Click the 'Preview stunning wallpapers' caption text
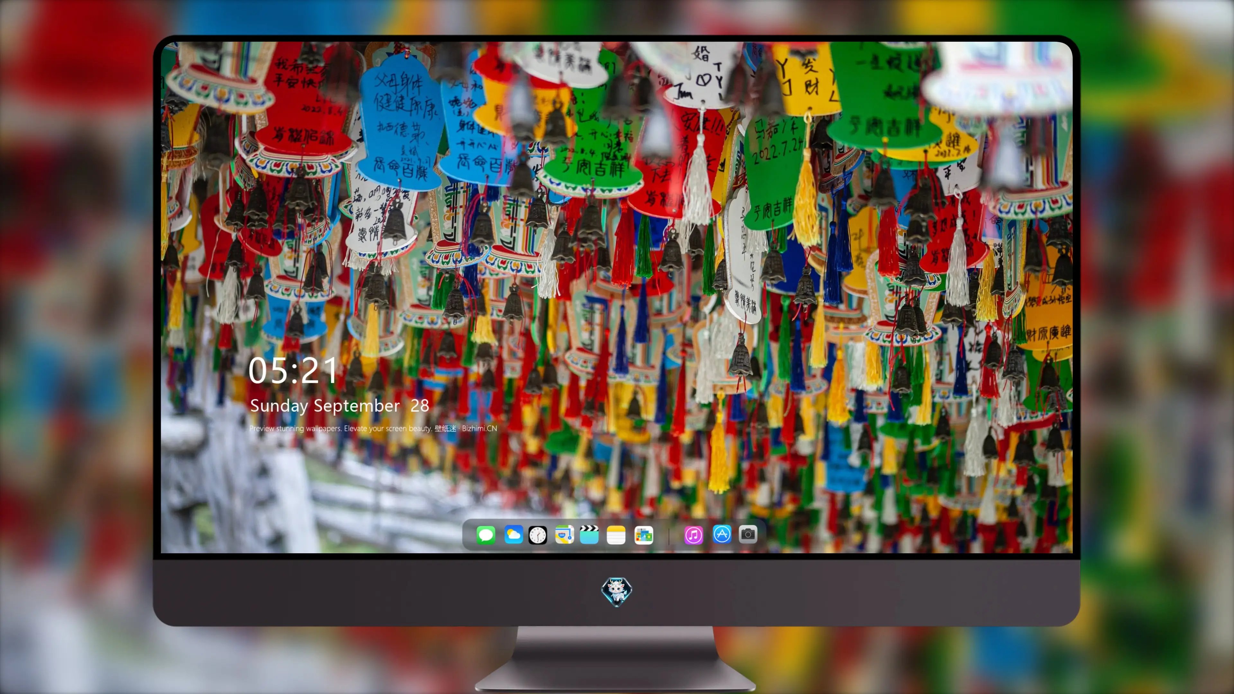 click(x=373, y=428)
